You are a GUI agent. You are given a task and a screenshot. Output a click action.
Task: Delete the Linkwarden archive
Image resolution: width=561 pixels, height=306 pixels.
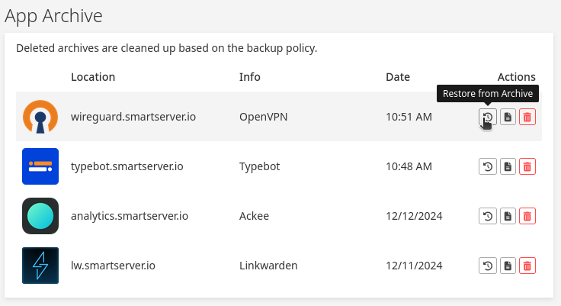coord(527,266)
